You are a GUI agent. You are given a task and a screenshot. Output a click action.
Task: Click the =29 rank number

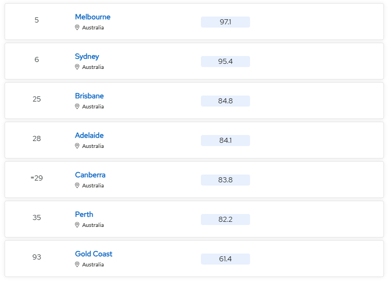point(37,178)
